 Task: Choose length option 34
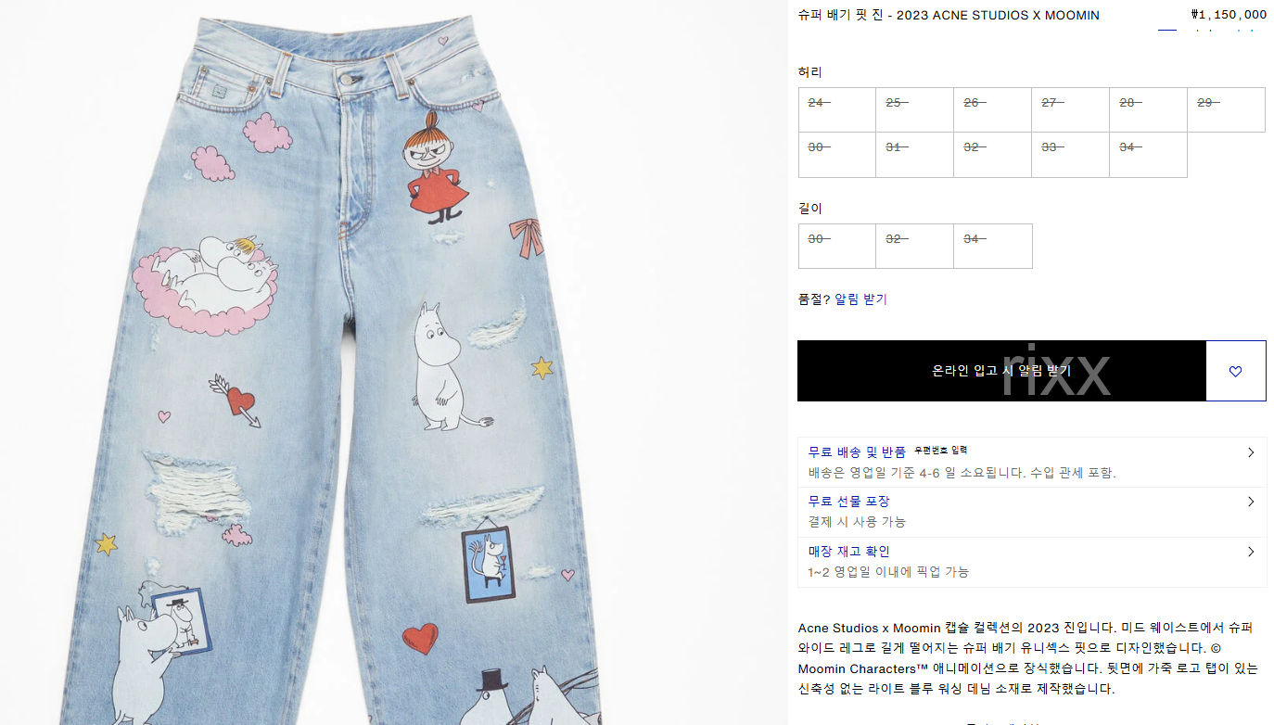(x=992, y=246)
